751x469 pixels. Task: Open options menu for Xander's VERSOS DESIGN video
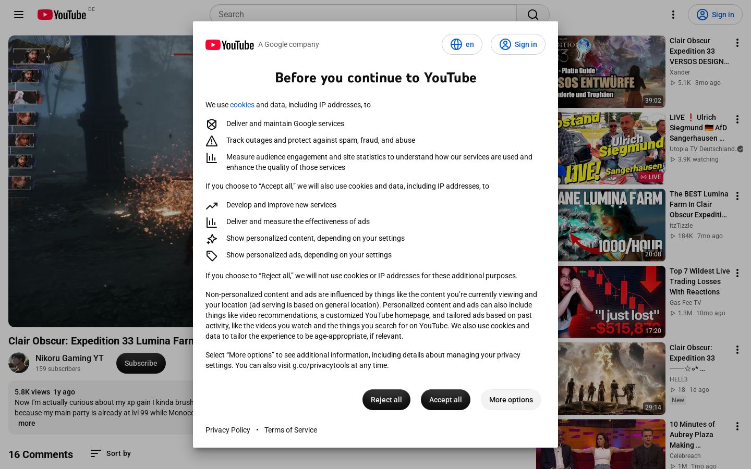coord(737,43)
